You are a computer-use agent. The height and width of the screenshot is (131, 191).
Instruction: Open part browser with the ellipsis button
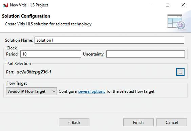coord(180,72)
